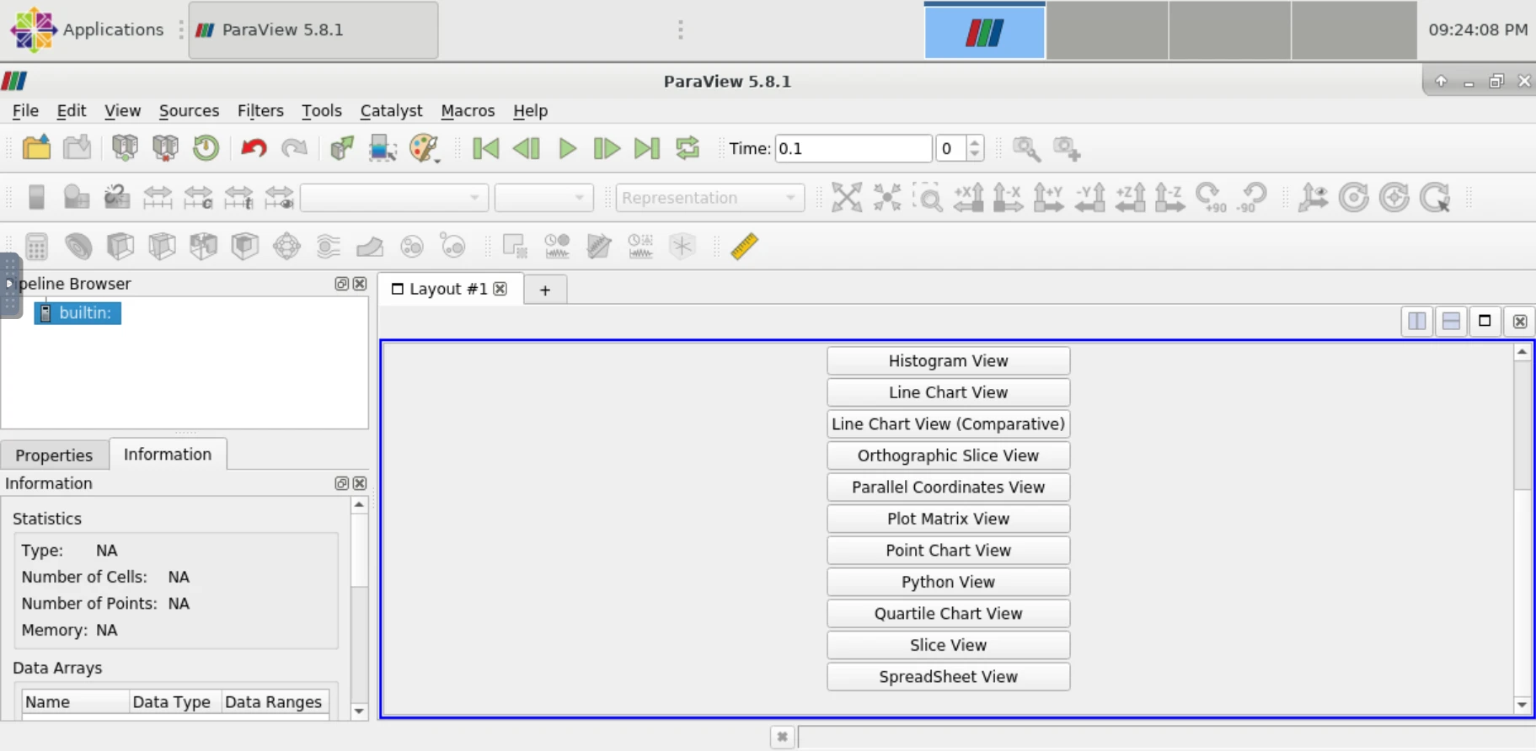The width and height of the screenshot is (1536, 751).
Task: Rotate view -90 degrees counterclockwise
Action: [x=1251, y=197]
